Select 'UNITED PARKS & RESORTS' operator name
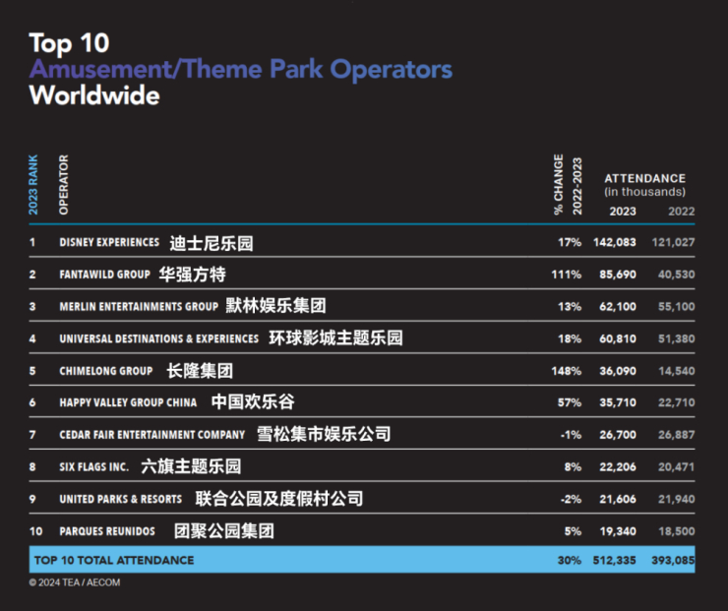The height and width of the screenshot is (611, 728). (121, 499)
